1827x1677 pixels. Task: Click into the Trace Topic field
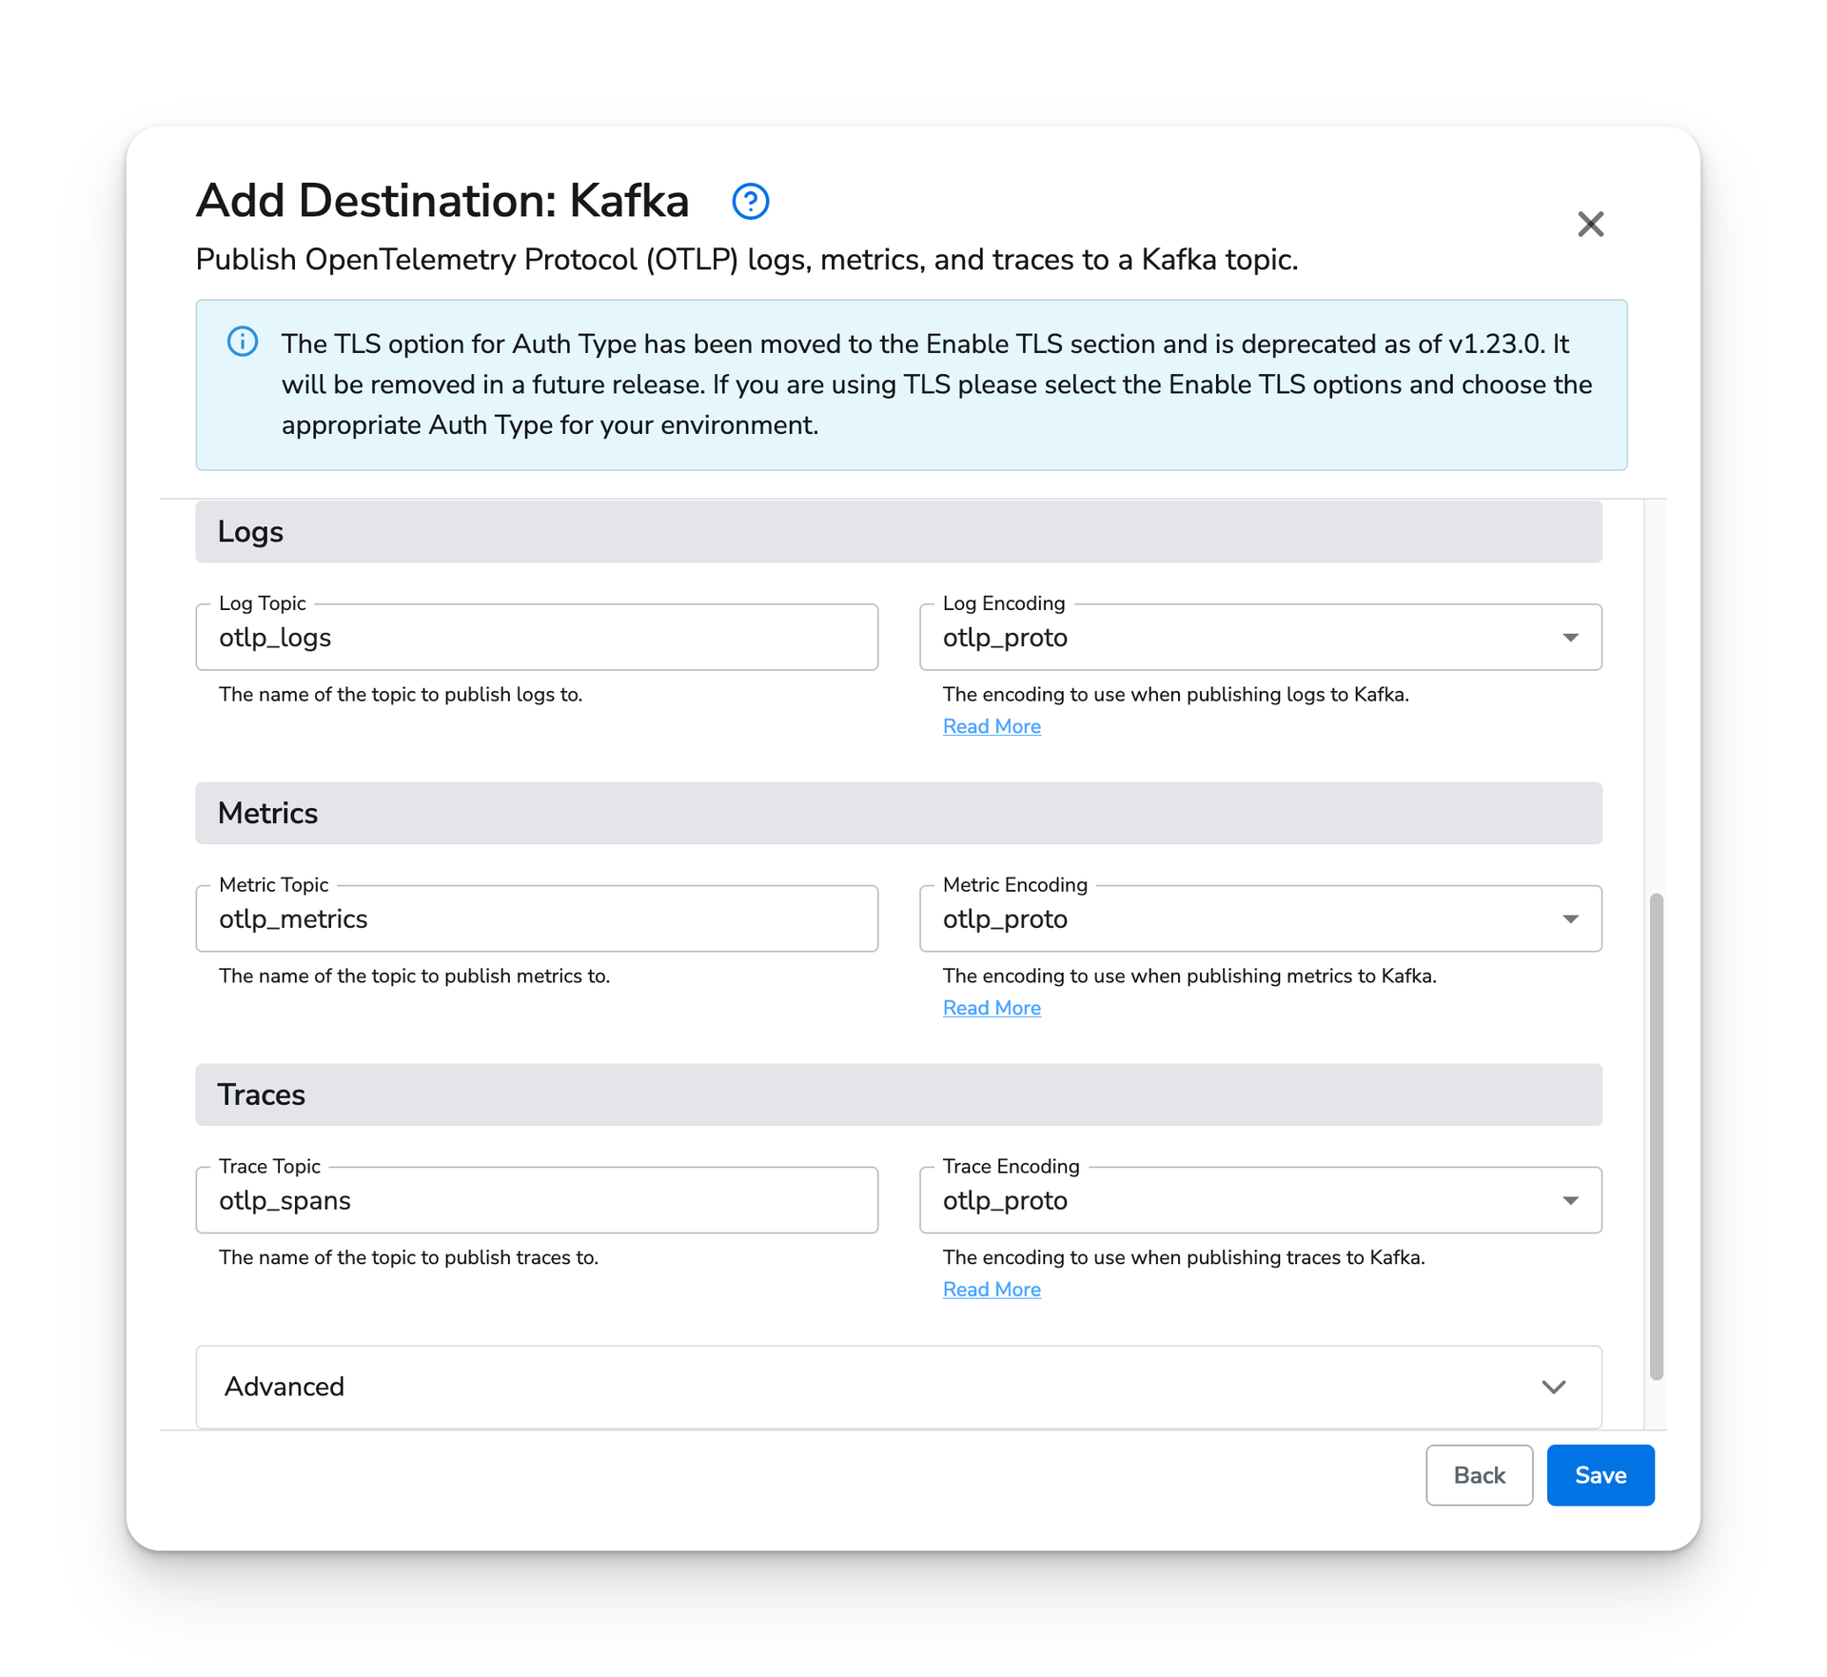click(x=537, y=1200)
